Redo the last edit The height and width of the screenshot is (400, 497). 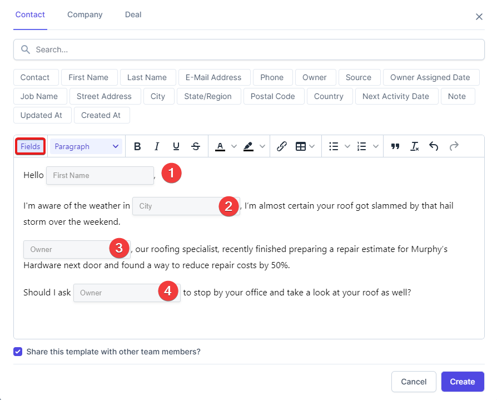tap(454, 146)
